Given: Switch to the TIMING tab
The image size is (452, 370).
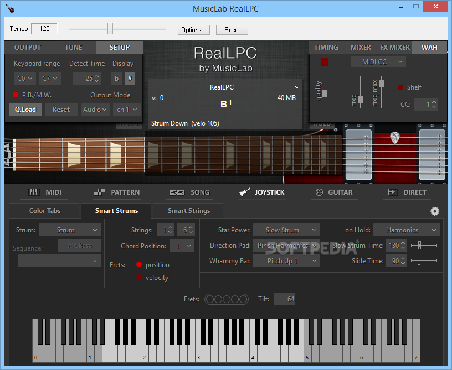Looking at the screenshot, I should [x=326, y=48].
